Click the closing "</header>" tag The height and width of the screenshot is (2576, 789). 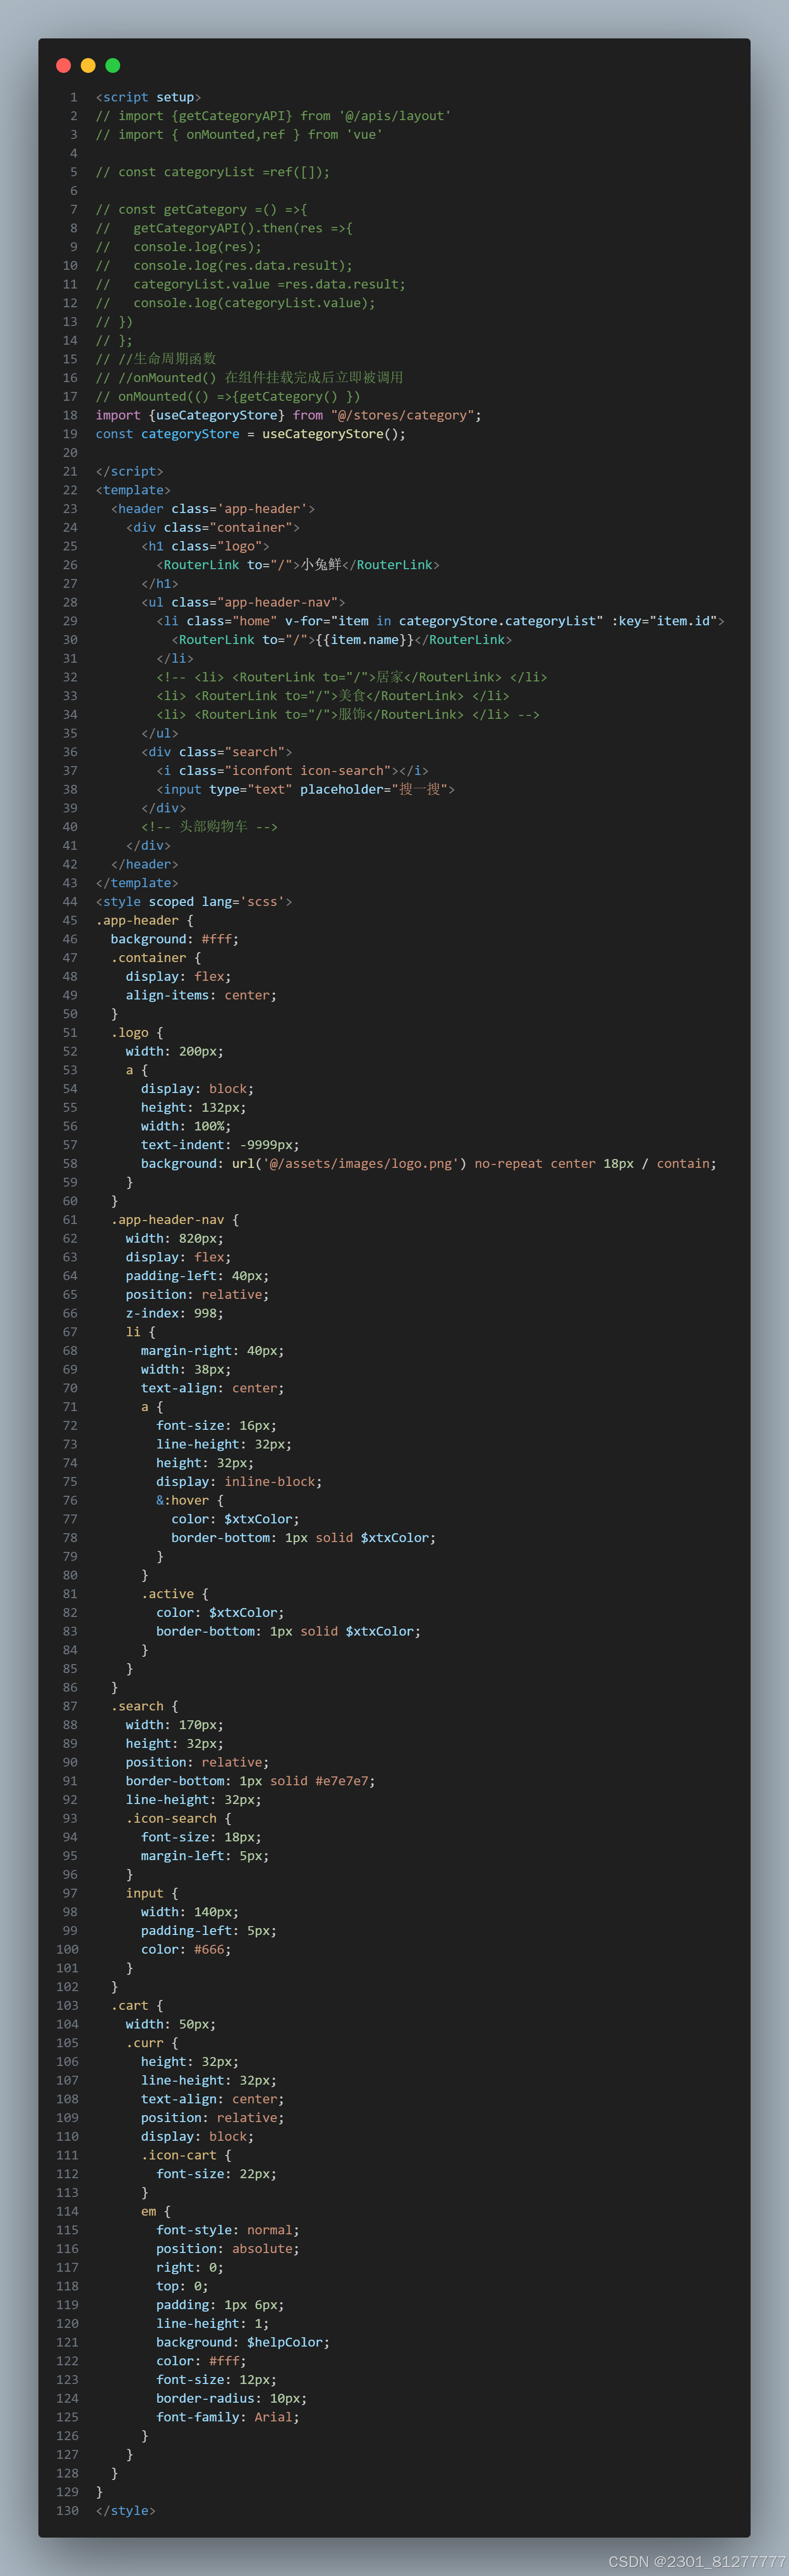click(x=144, y=864)
